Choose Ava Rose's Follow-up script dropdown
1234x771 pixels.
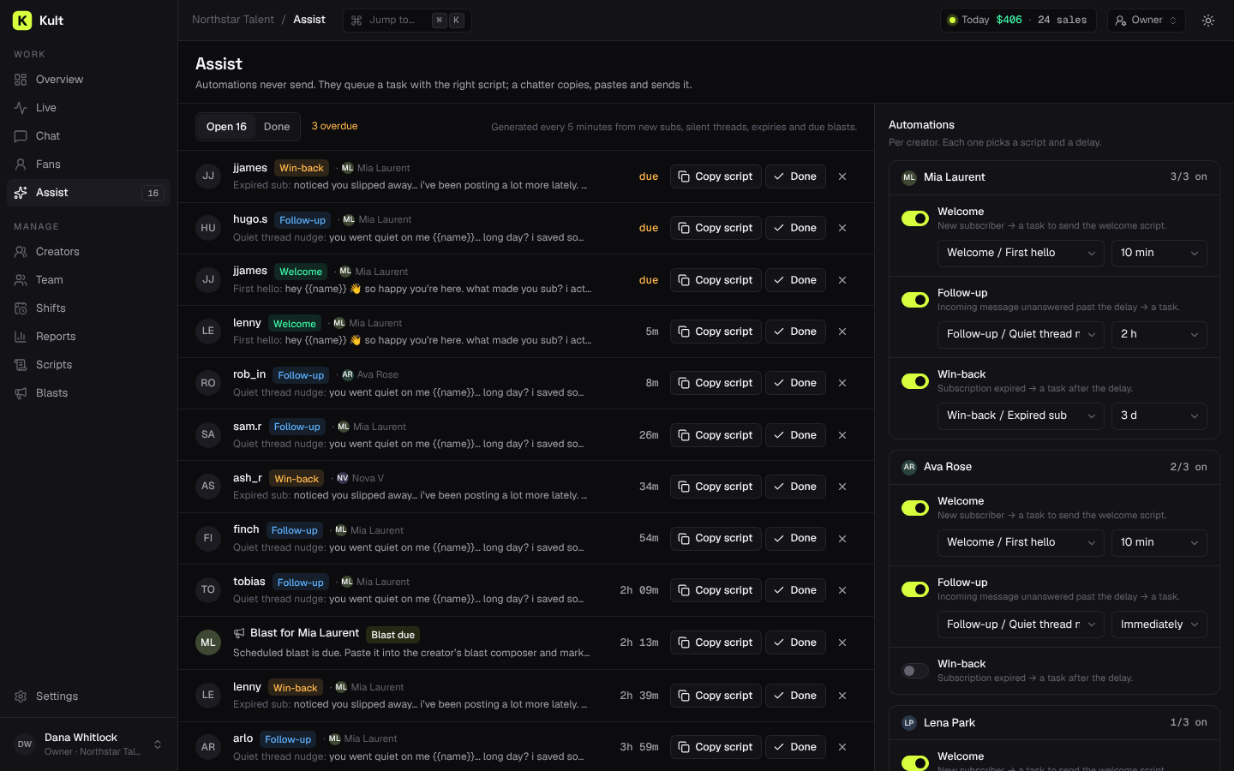(1021, 625)
